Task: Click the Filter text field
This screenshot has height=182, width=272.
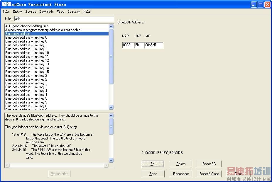Action: [64, 19]
